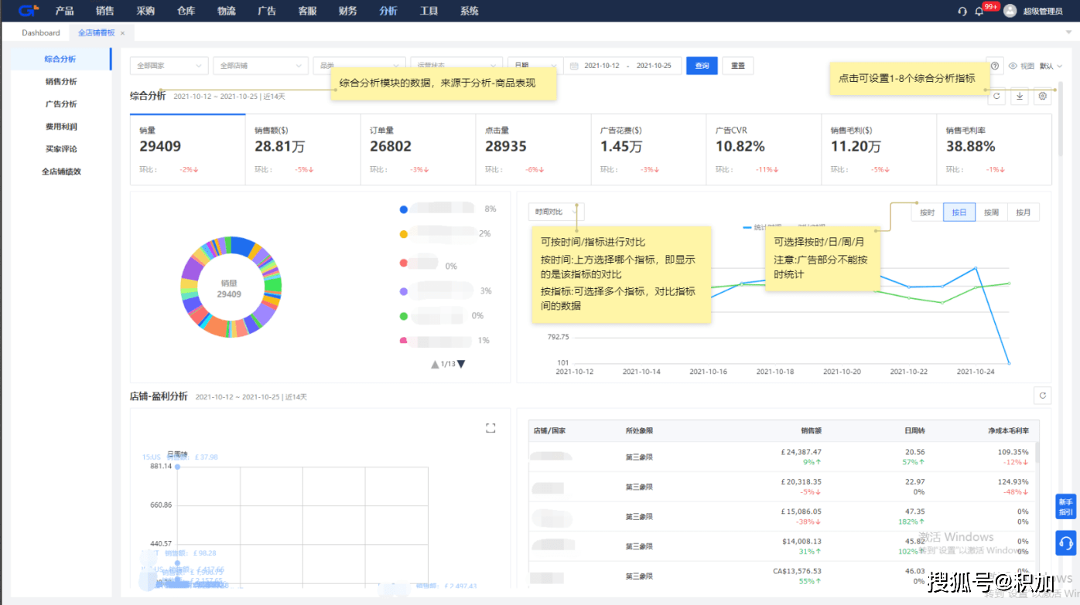Open the headset support icon in top bar

962,11
